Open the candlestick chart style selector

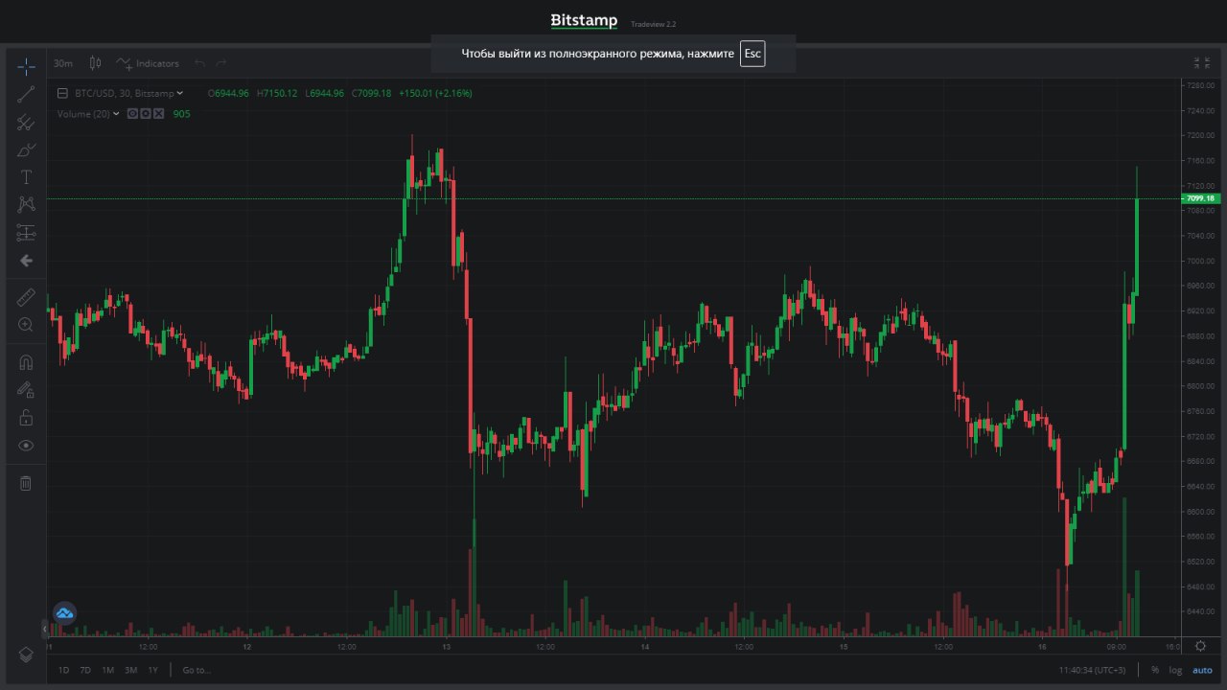coord(95,63)
